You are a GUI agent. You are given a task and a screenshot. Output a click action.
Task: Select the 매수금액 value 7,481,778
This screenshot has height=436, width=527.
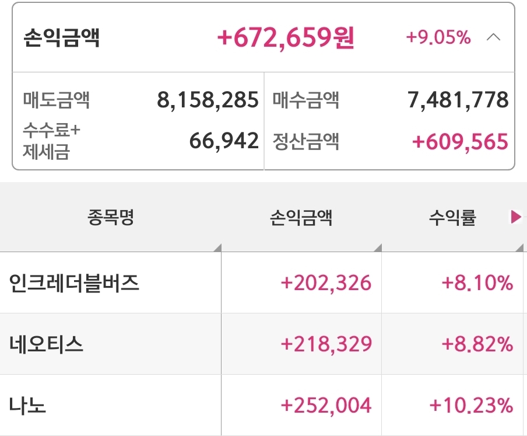[458, 100]
